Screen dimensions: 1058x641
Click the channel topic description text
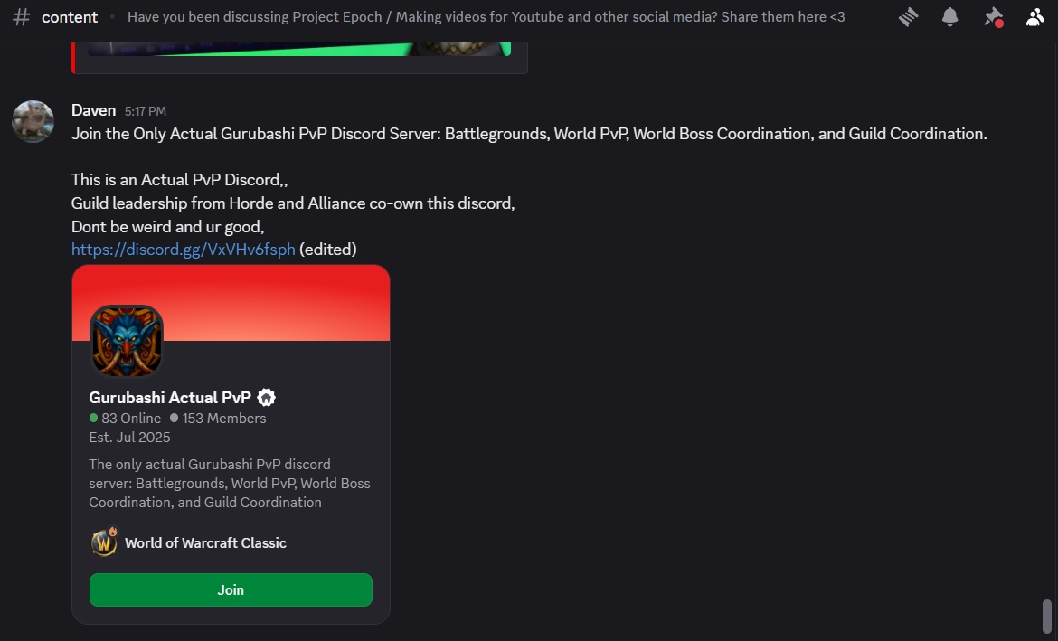486,17
